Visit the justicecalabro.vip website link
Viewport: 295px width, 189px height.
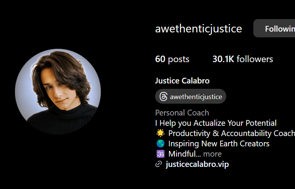coord(197,164)
